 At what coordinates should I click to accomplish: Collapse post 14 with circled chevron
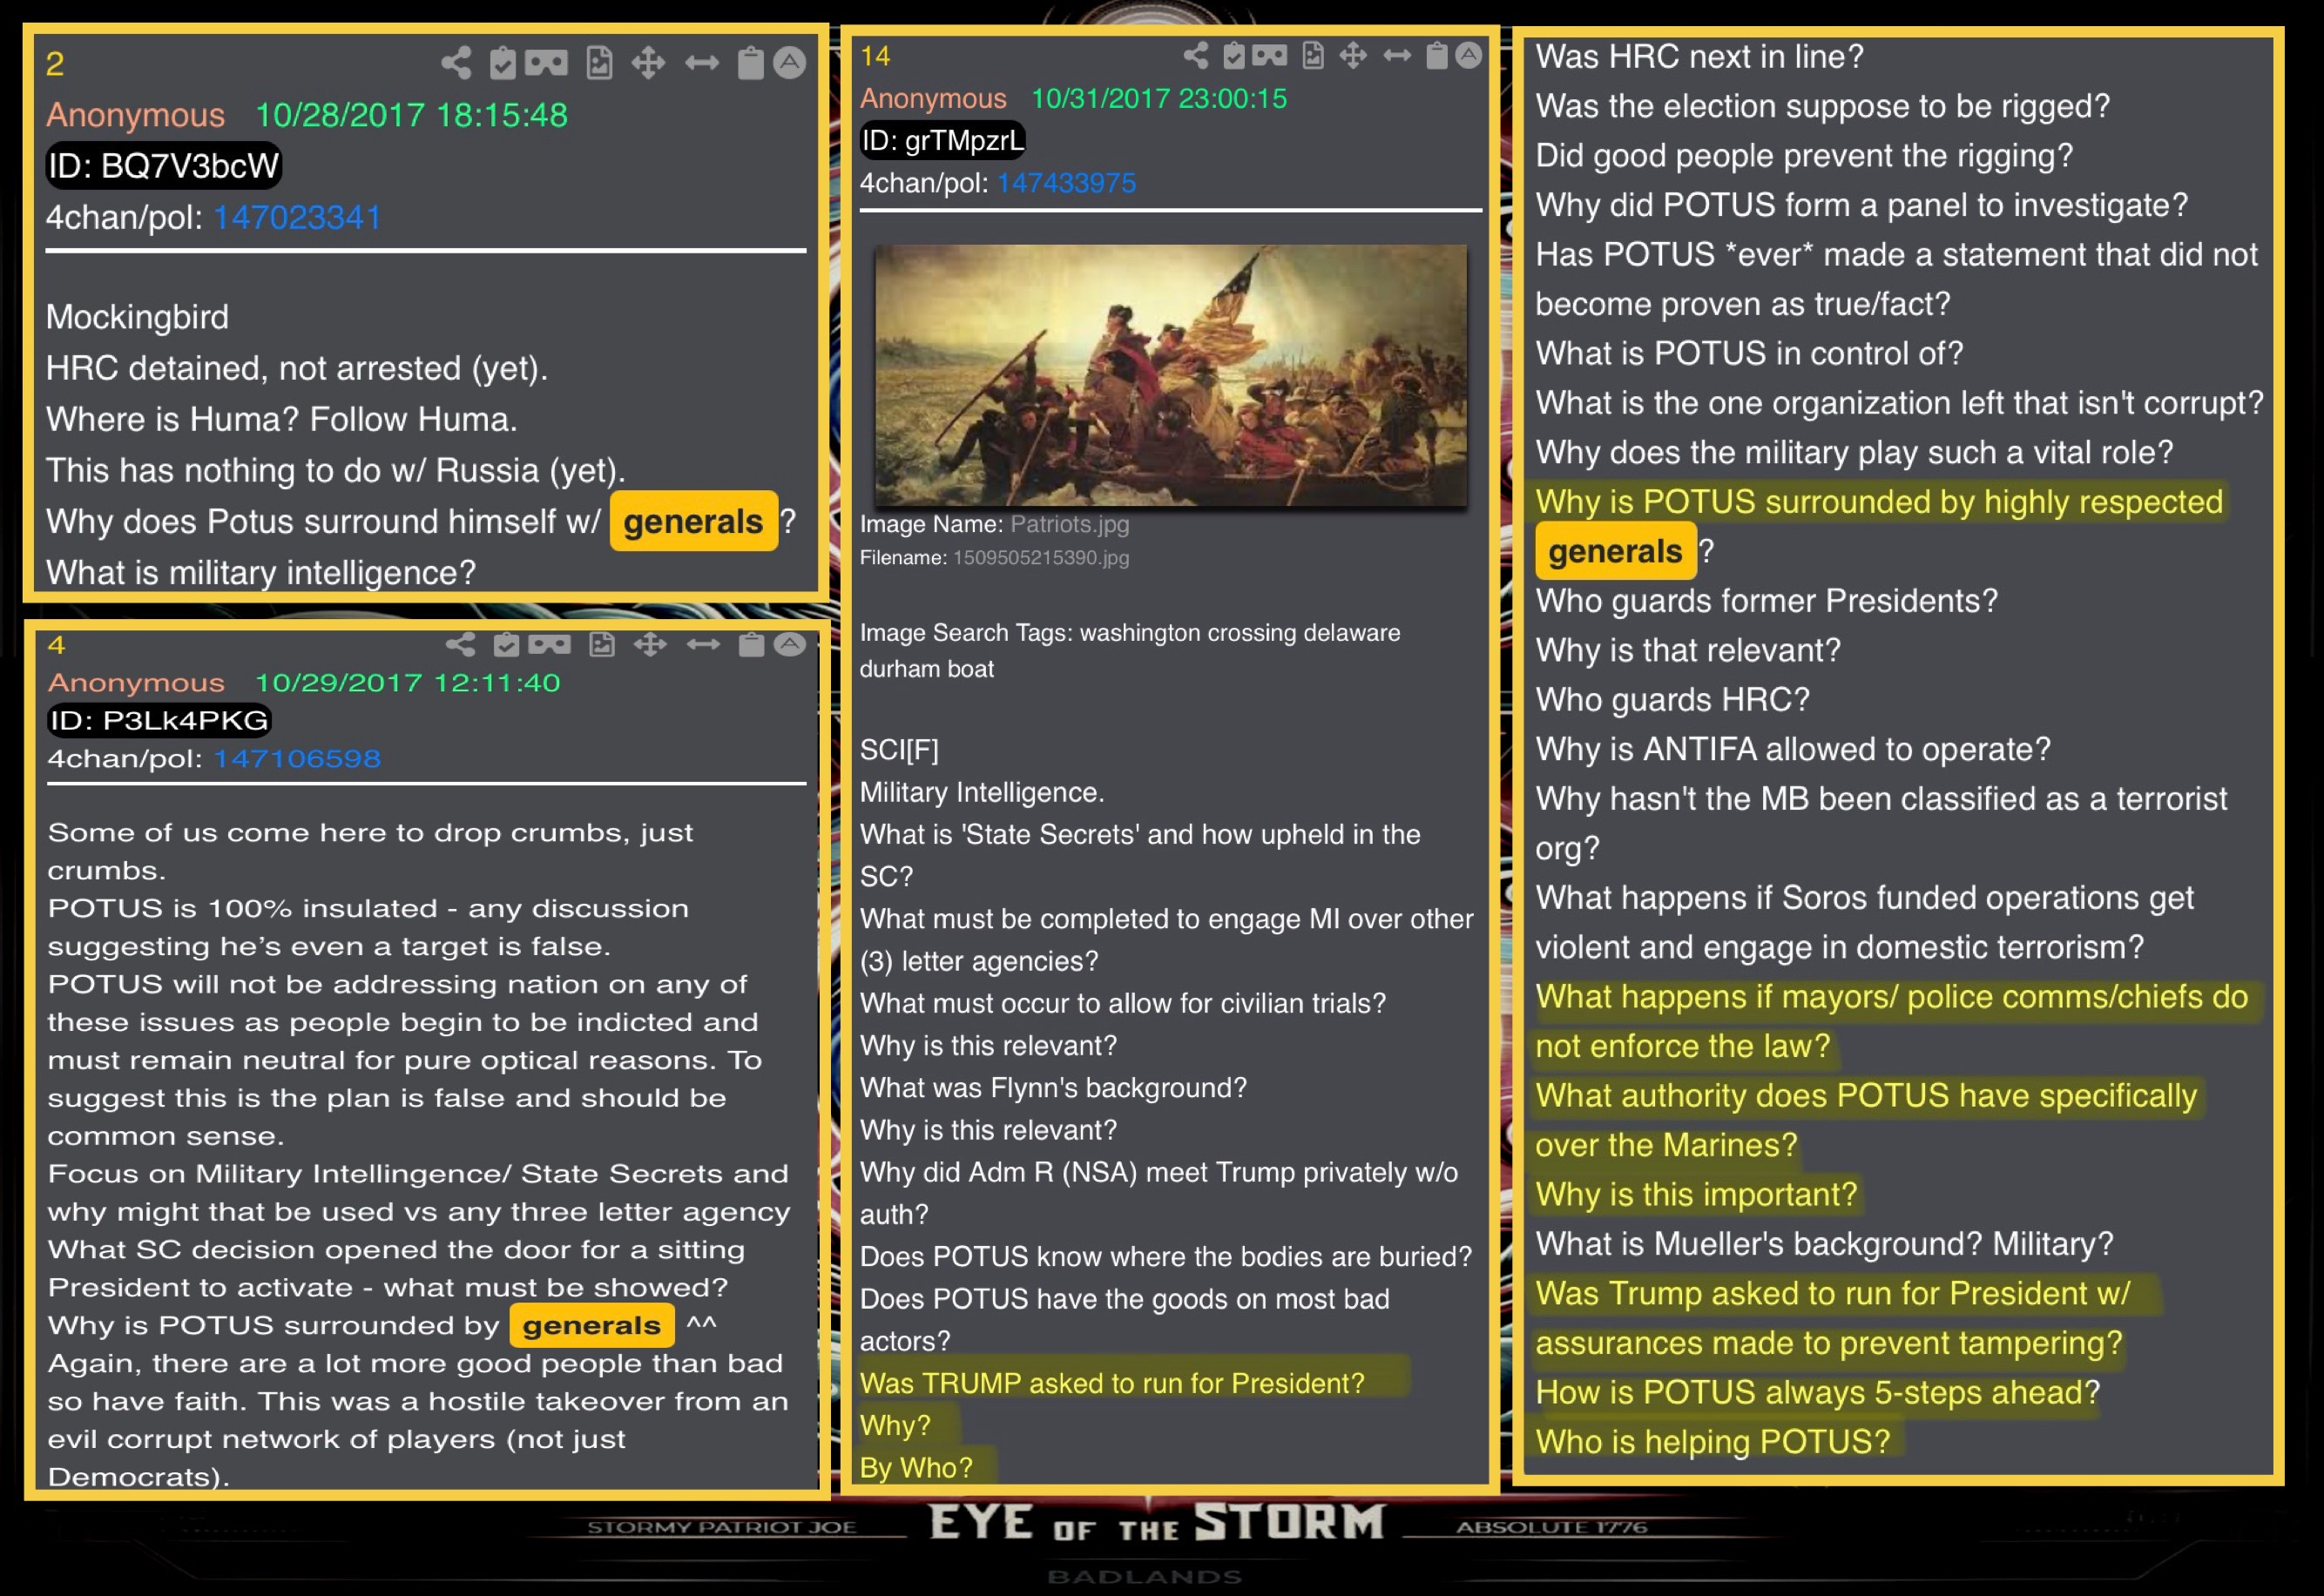coord(1469,55)
